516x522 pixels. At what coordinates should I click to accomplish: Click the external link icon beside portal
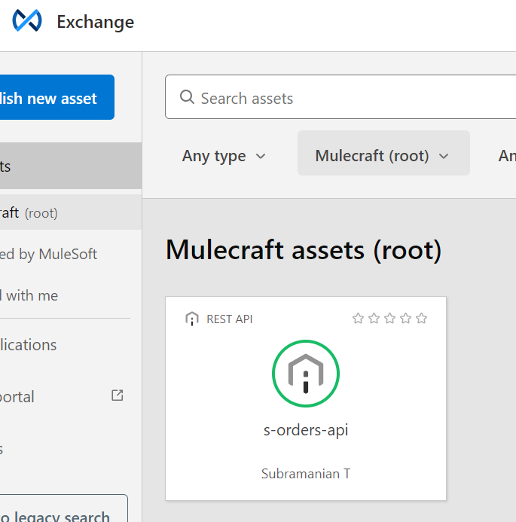117,395
